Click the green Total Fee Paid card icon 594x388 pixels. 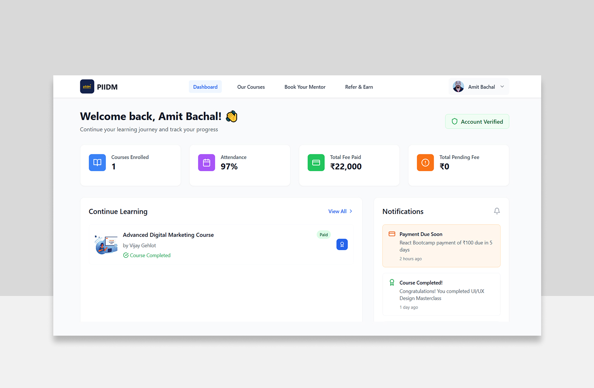pos(316,162)
